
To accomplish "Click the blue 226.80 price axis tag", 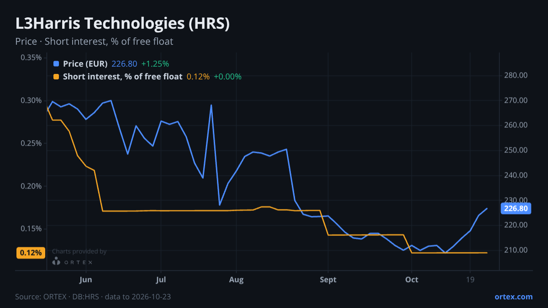I will coord(516,209).
